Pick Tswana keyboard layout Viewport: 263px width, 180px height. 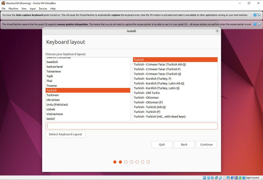tap(88, 86)
